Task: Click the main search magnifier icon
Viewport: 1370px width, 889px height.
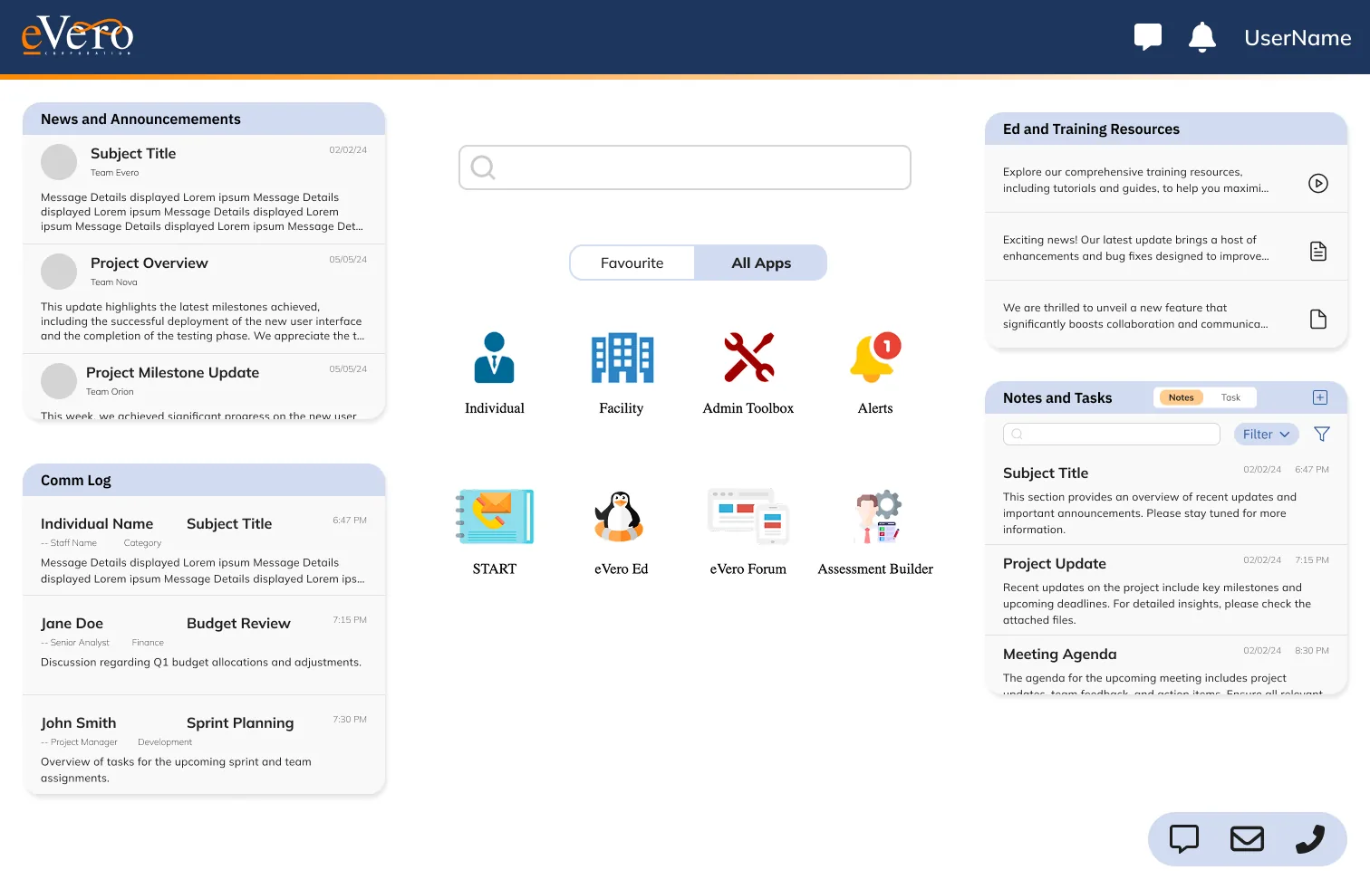Action: pos(483,167)
